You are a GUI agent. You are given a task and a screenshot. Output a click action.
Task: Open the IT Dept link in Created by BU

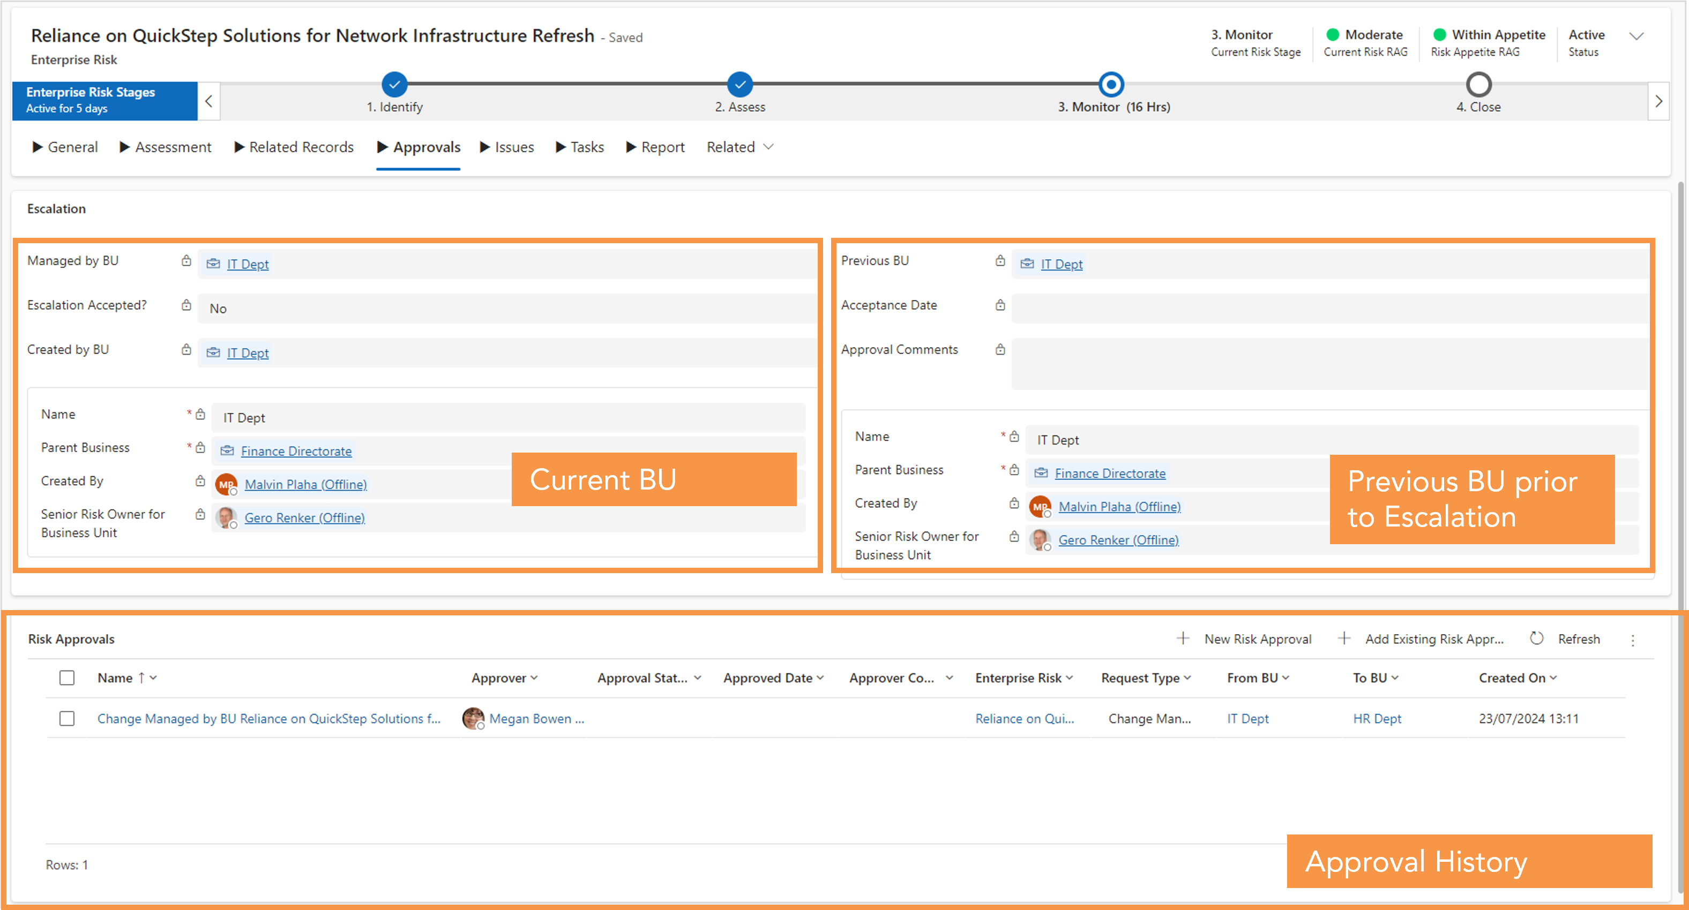[x=248, y=353]
